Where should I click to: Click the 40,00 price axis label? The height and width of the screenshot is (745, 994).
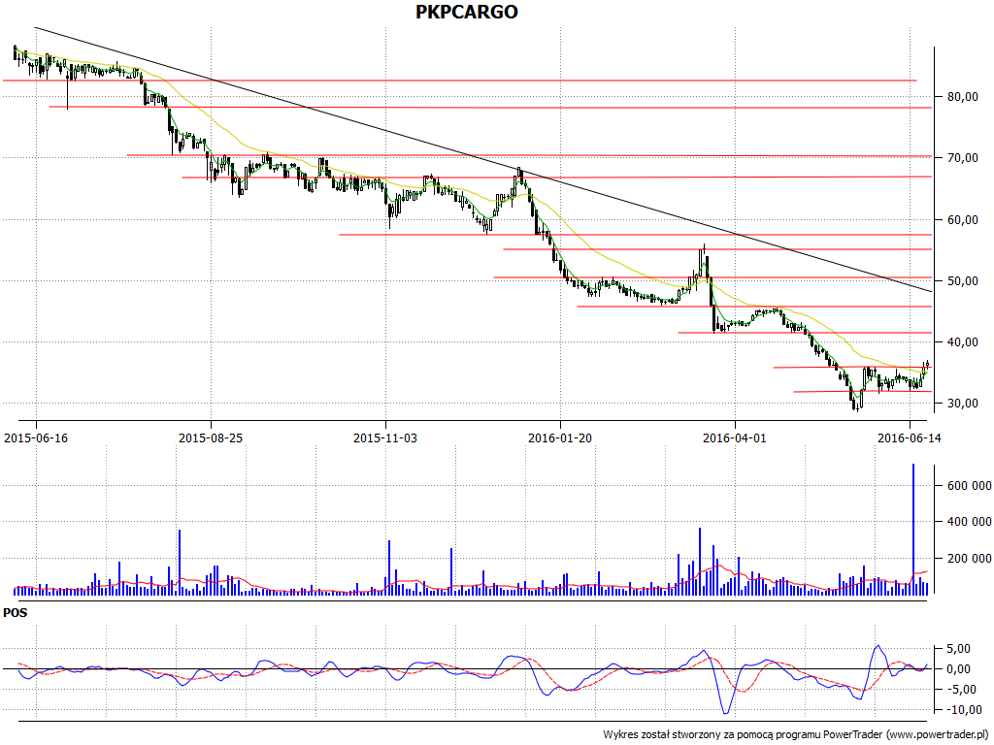[963, 341]
